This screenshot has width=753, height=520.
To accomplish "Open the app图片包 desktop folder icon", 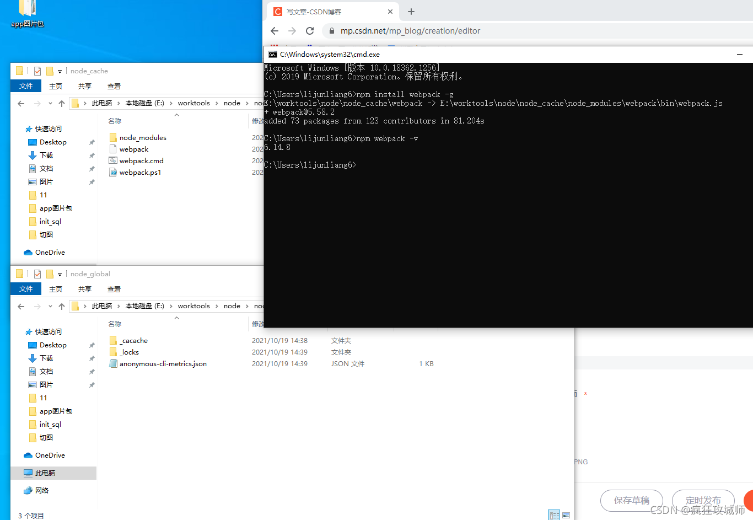I will point(27,13).
